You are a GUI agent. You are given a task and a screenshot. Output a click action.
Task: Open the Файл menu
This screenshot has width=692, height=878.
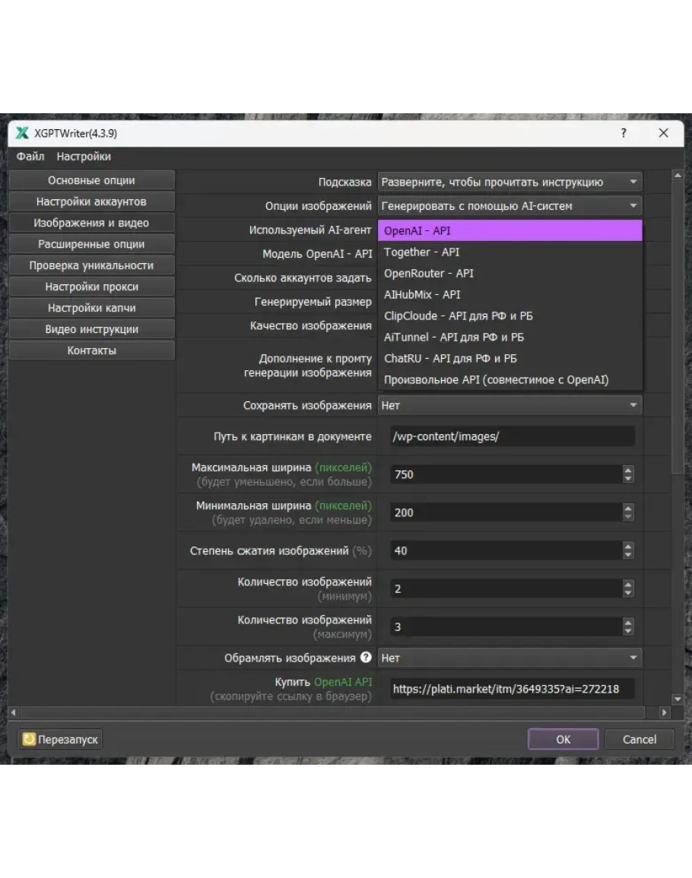30,157
